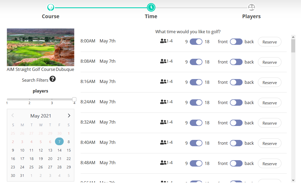Click the vertical scrollbar thumb
This screenshot has height=190, width=301.
[x=293, y=46]
